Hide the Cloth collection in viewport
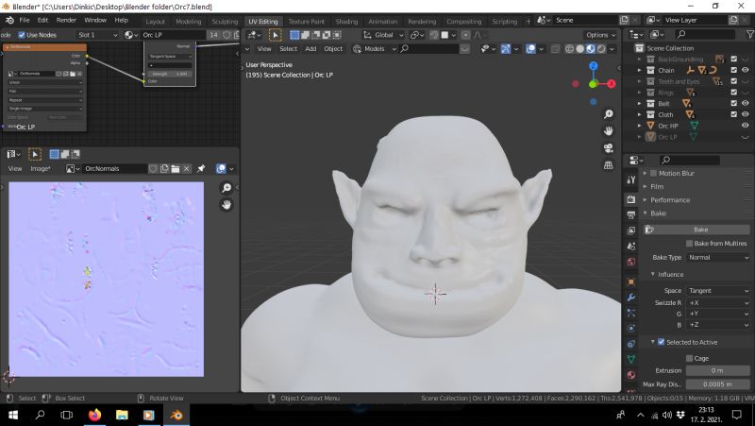The height and width of the screenshot is (426, 755). [746, 114]
